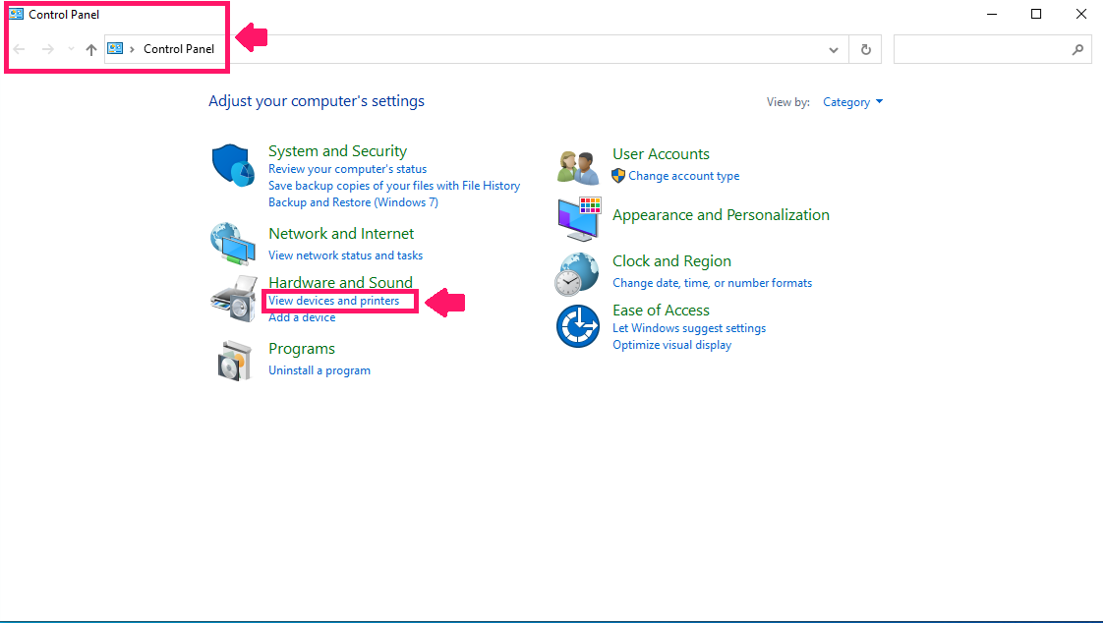
Task: Open Review your computer's status
Action: 347,169
